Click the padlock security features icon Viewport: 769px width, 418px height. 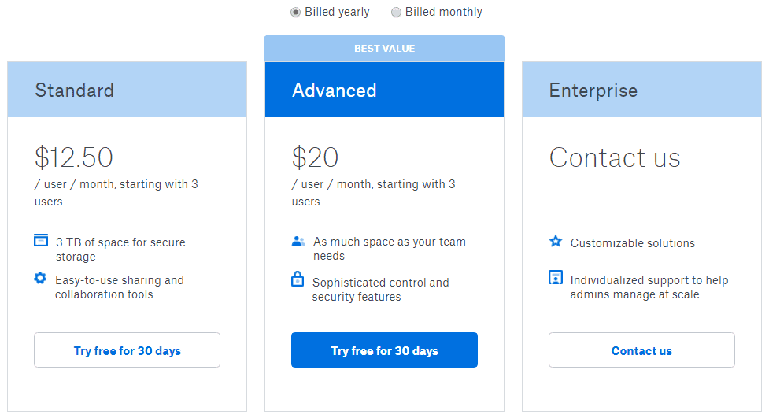coord(298,279)
